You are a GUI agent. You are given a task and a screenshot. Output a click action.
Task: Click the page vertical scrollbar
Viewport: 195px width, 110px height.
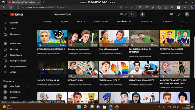[194, 57]
